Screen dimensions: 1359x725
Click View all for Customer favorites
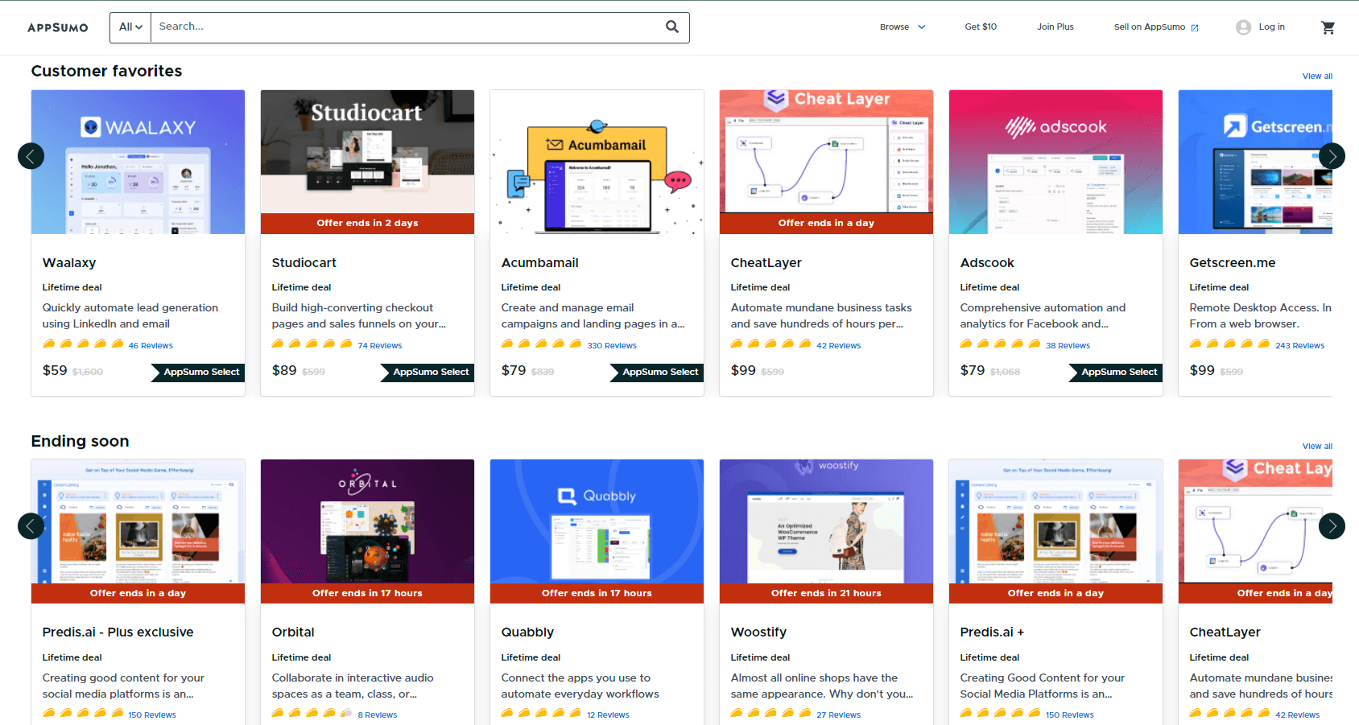pos(1317,76)
